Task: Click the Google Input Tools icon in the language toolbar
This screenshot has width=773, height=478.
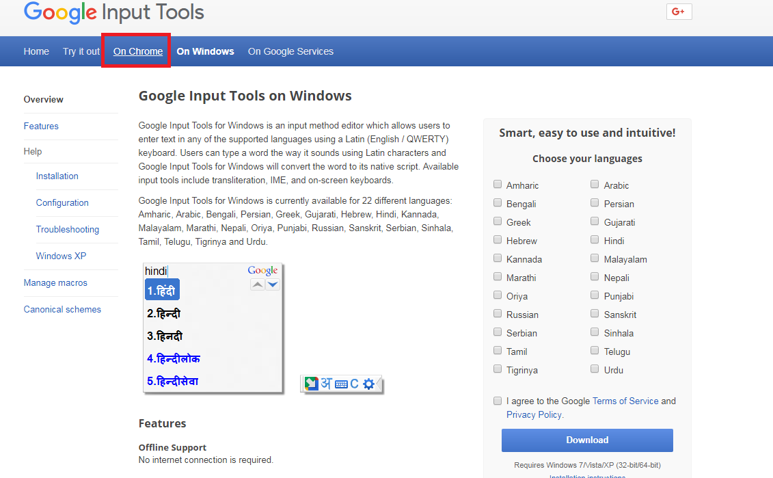Action: (311, 383)
